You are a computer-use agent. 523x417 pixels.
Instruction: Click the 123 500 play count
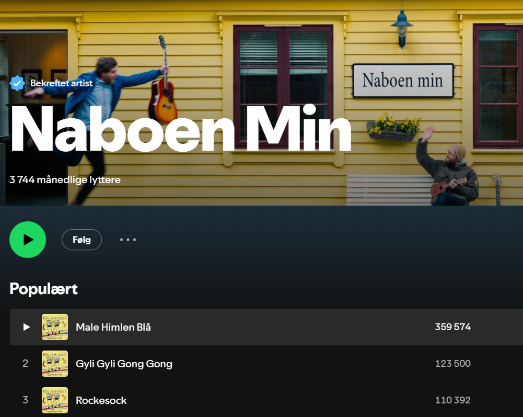click(452, 364)
